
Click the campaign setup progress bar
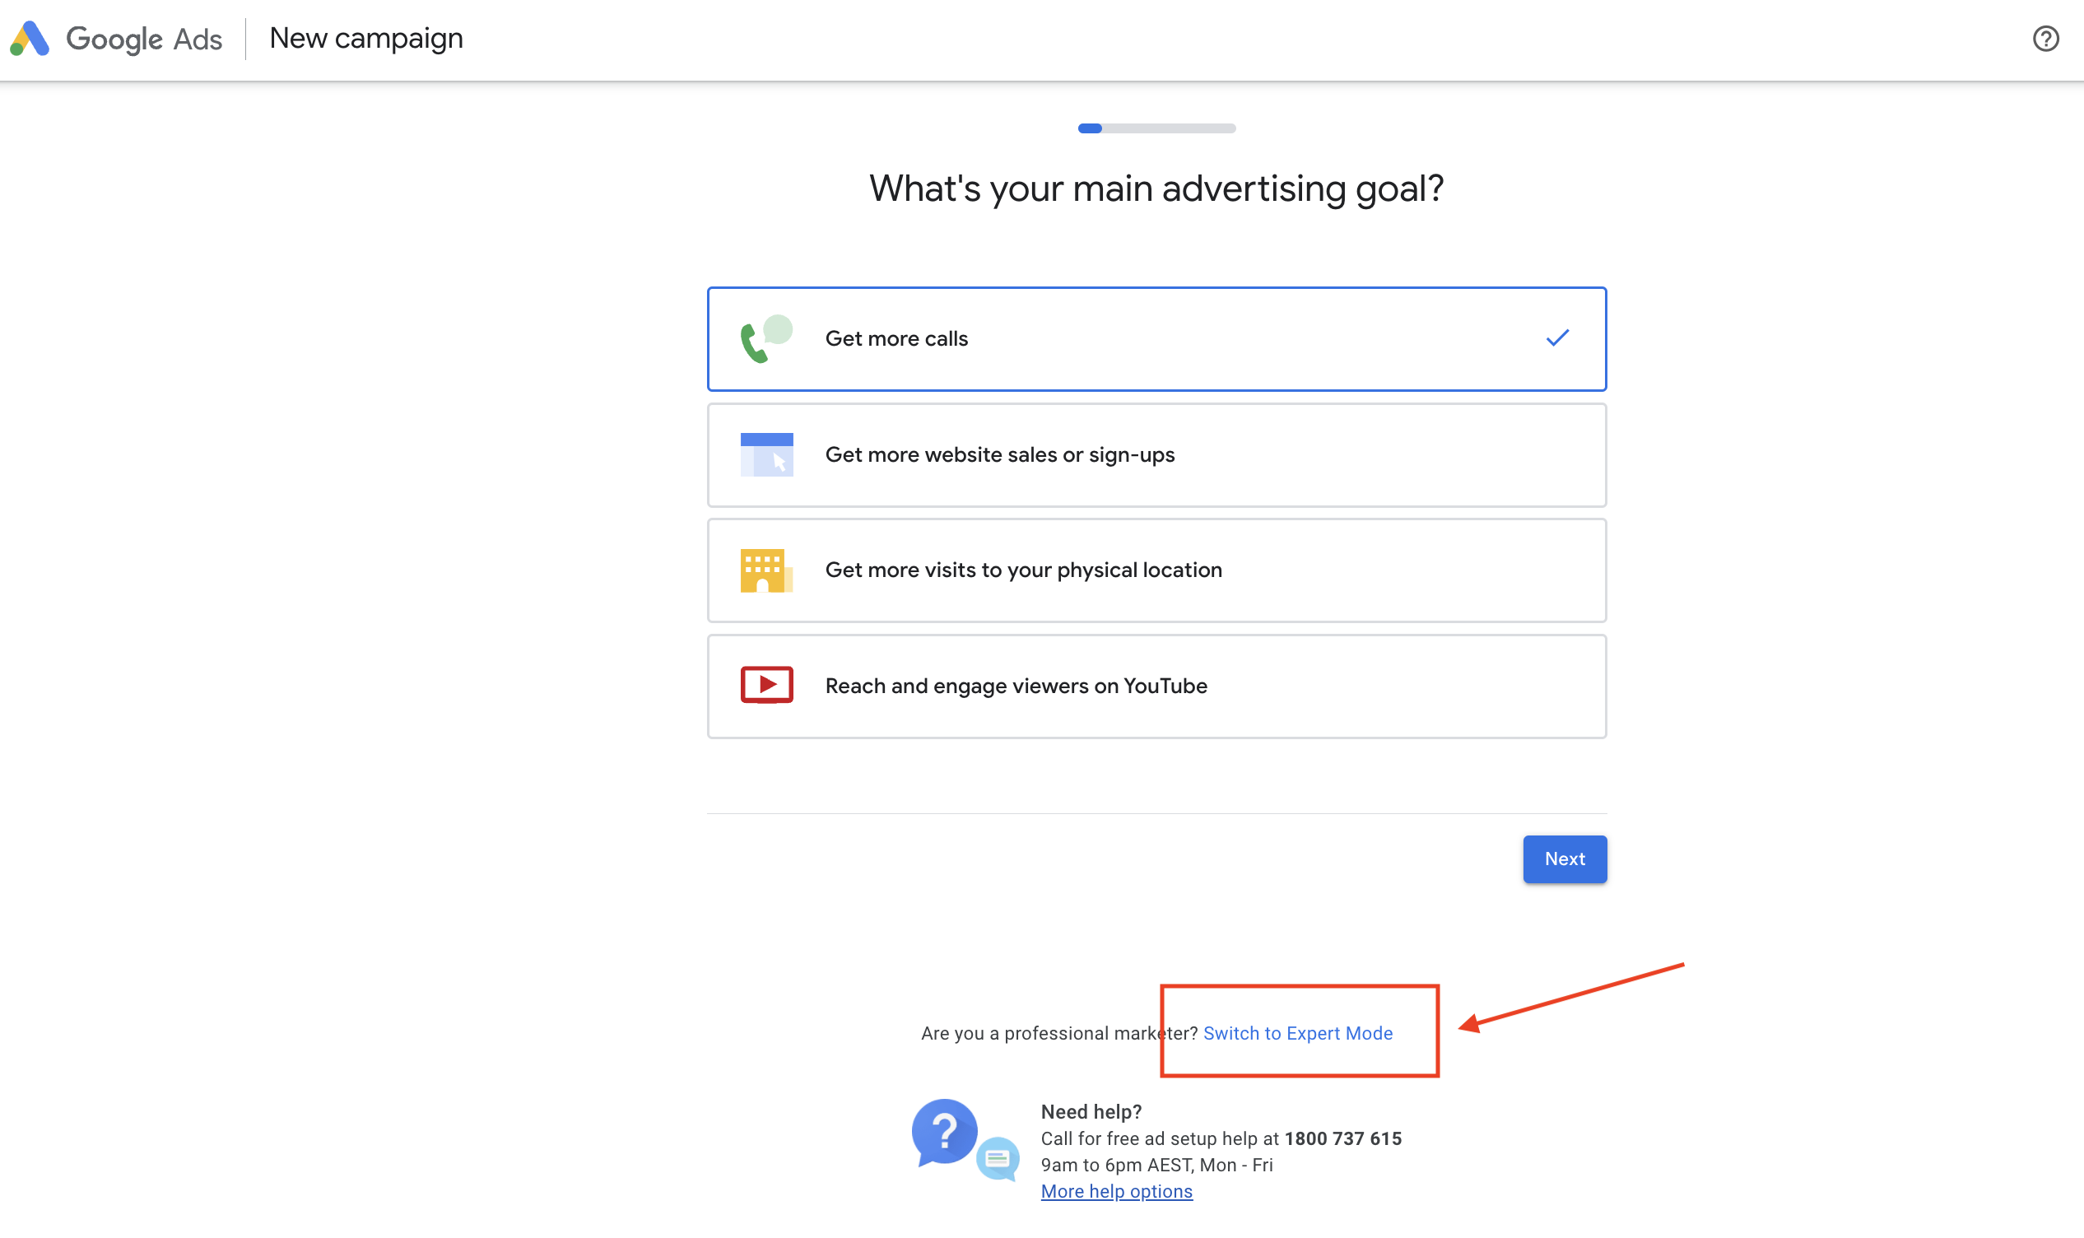pyautogui.click(x=1156, y=128)
